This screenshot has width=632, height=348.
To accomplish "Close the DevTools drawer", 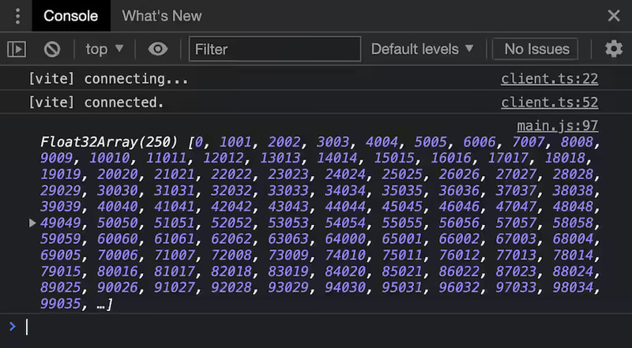I will [x=614, y=16].
